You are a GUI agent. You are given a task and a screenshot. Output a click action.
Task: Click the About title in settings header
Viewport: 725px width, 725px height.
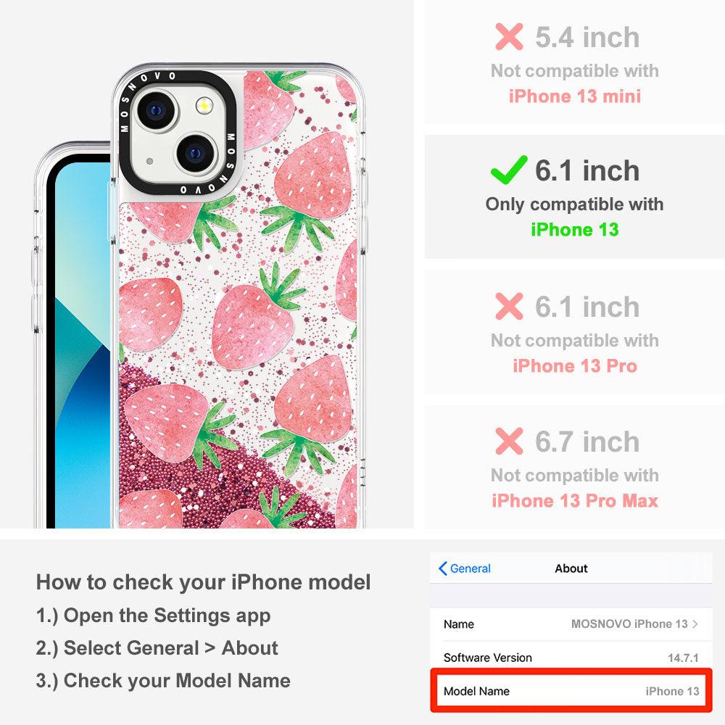571,568
